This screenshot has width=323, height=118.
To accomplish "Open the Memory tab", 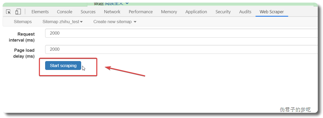I will click(169, 12).
